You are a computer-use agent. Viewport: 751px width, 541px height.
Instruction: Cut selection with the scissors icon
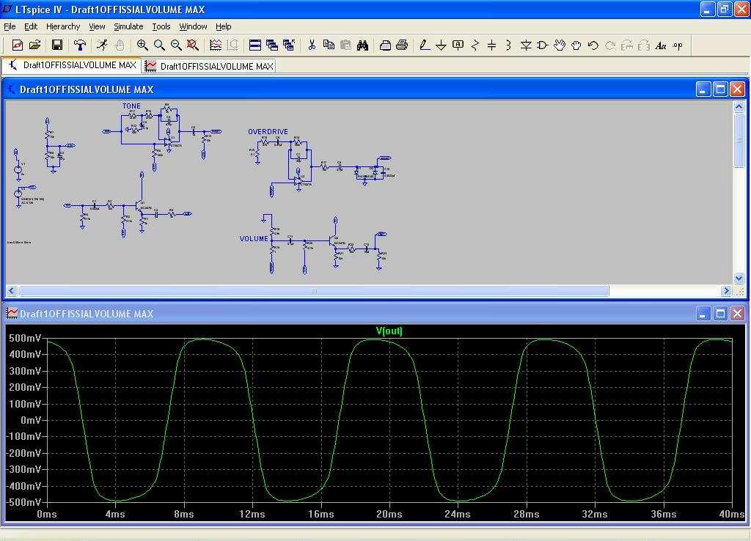pos(312,45)
